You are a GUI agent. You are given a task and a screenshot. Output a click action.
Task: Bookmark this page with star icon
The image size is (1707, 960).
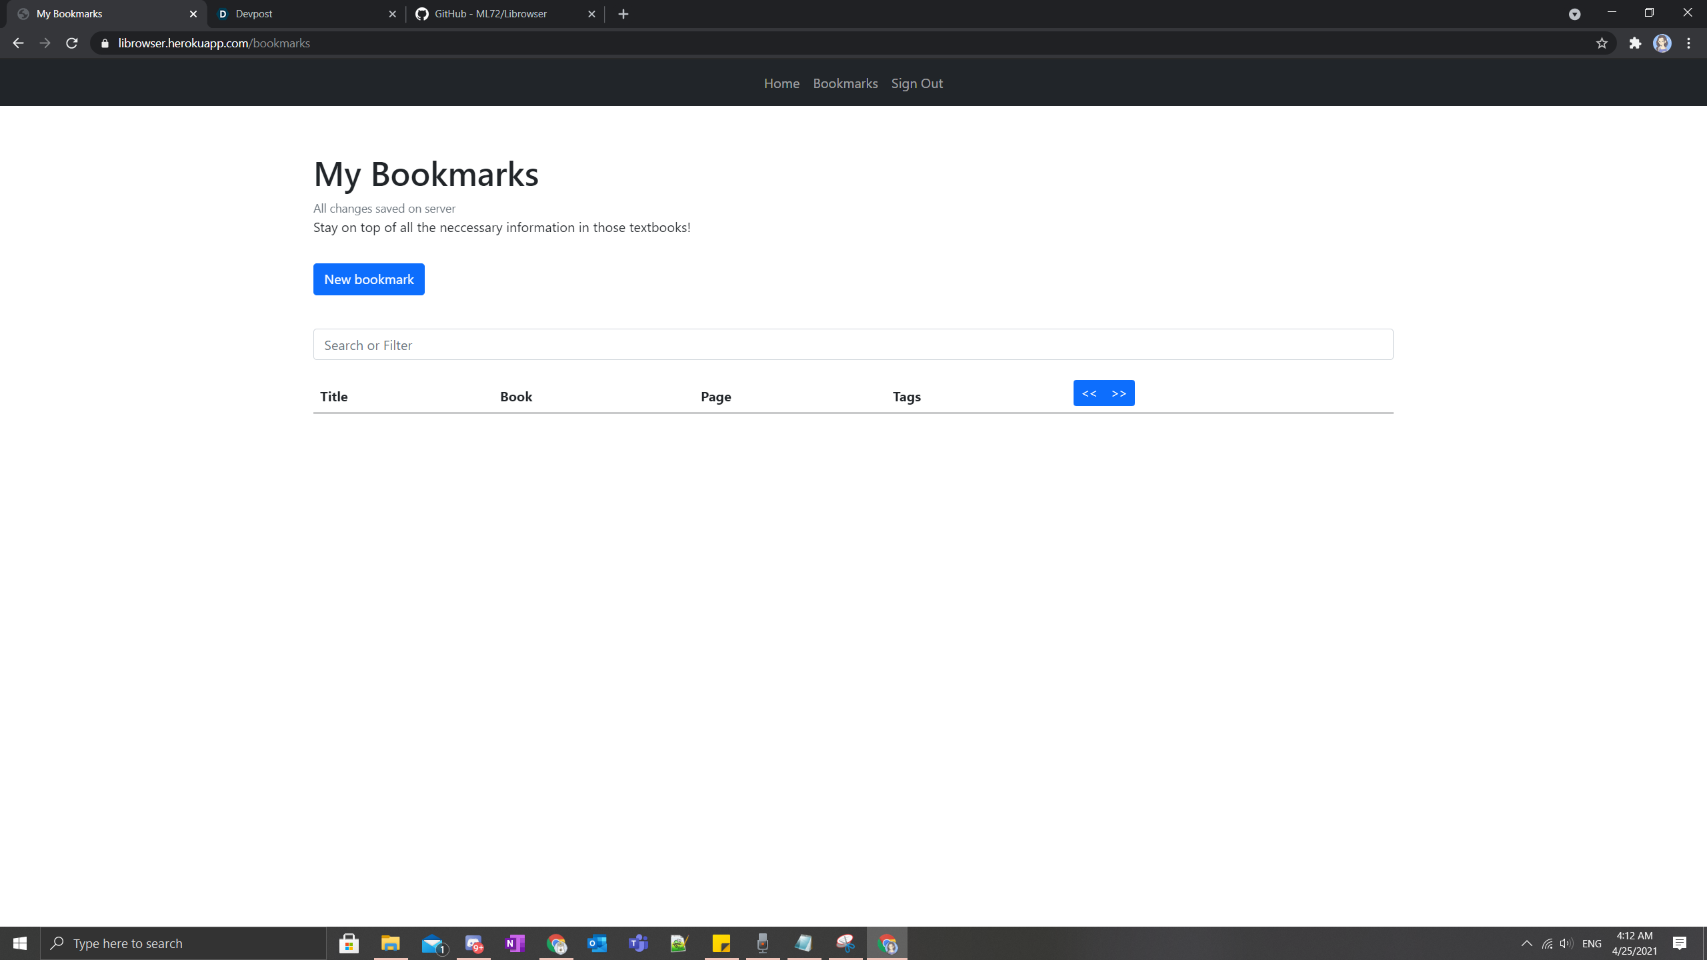point(1602,43)
